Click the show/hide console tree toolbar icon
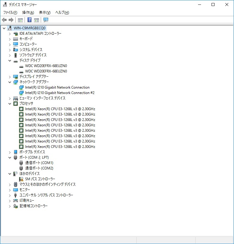 pos(20,20)
